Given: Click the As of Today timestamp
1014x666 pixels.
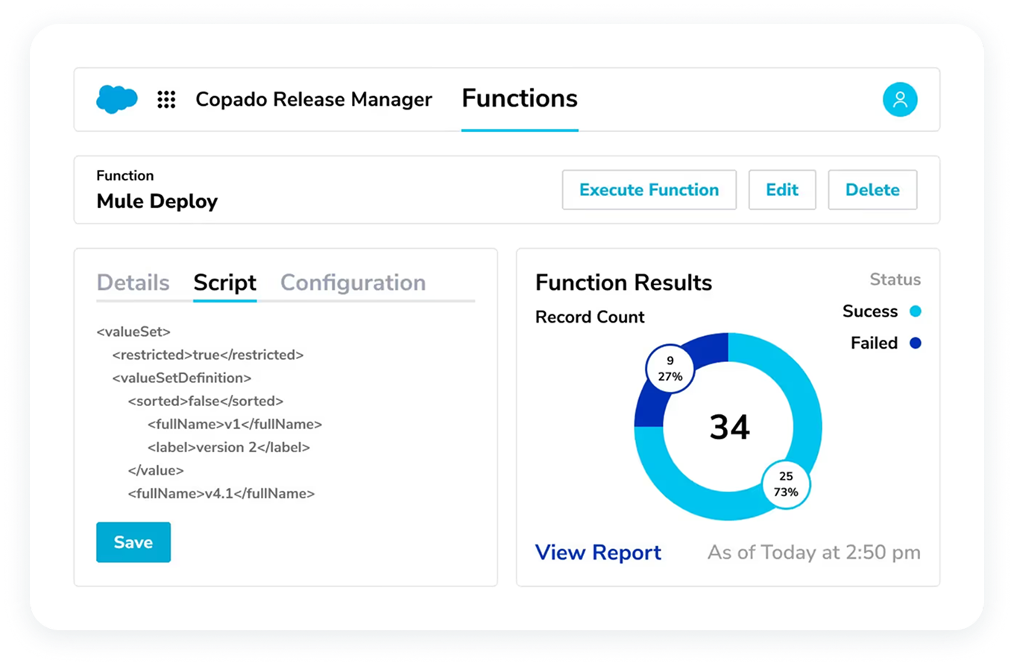Looking at the screenshot, I should click(x=814, y=553).
